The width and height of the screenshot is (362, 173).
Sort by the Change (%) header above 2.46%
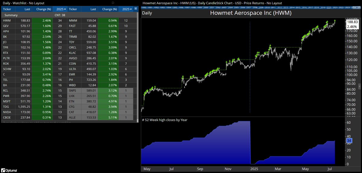[x=42, y=9]
